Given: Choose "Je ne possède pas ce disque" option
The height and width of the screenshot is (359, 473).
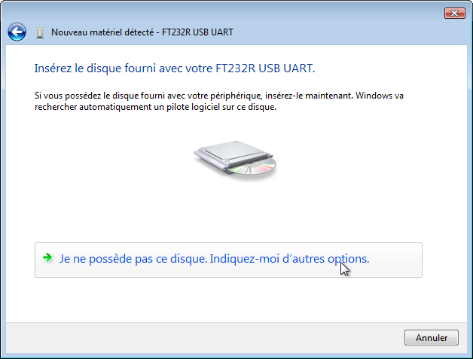Looking at the screenshot, I should 228,260.
